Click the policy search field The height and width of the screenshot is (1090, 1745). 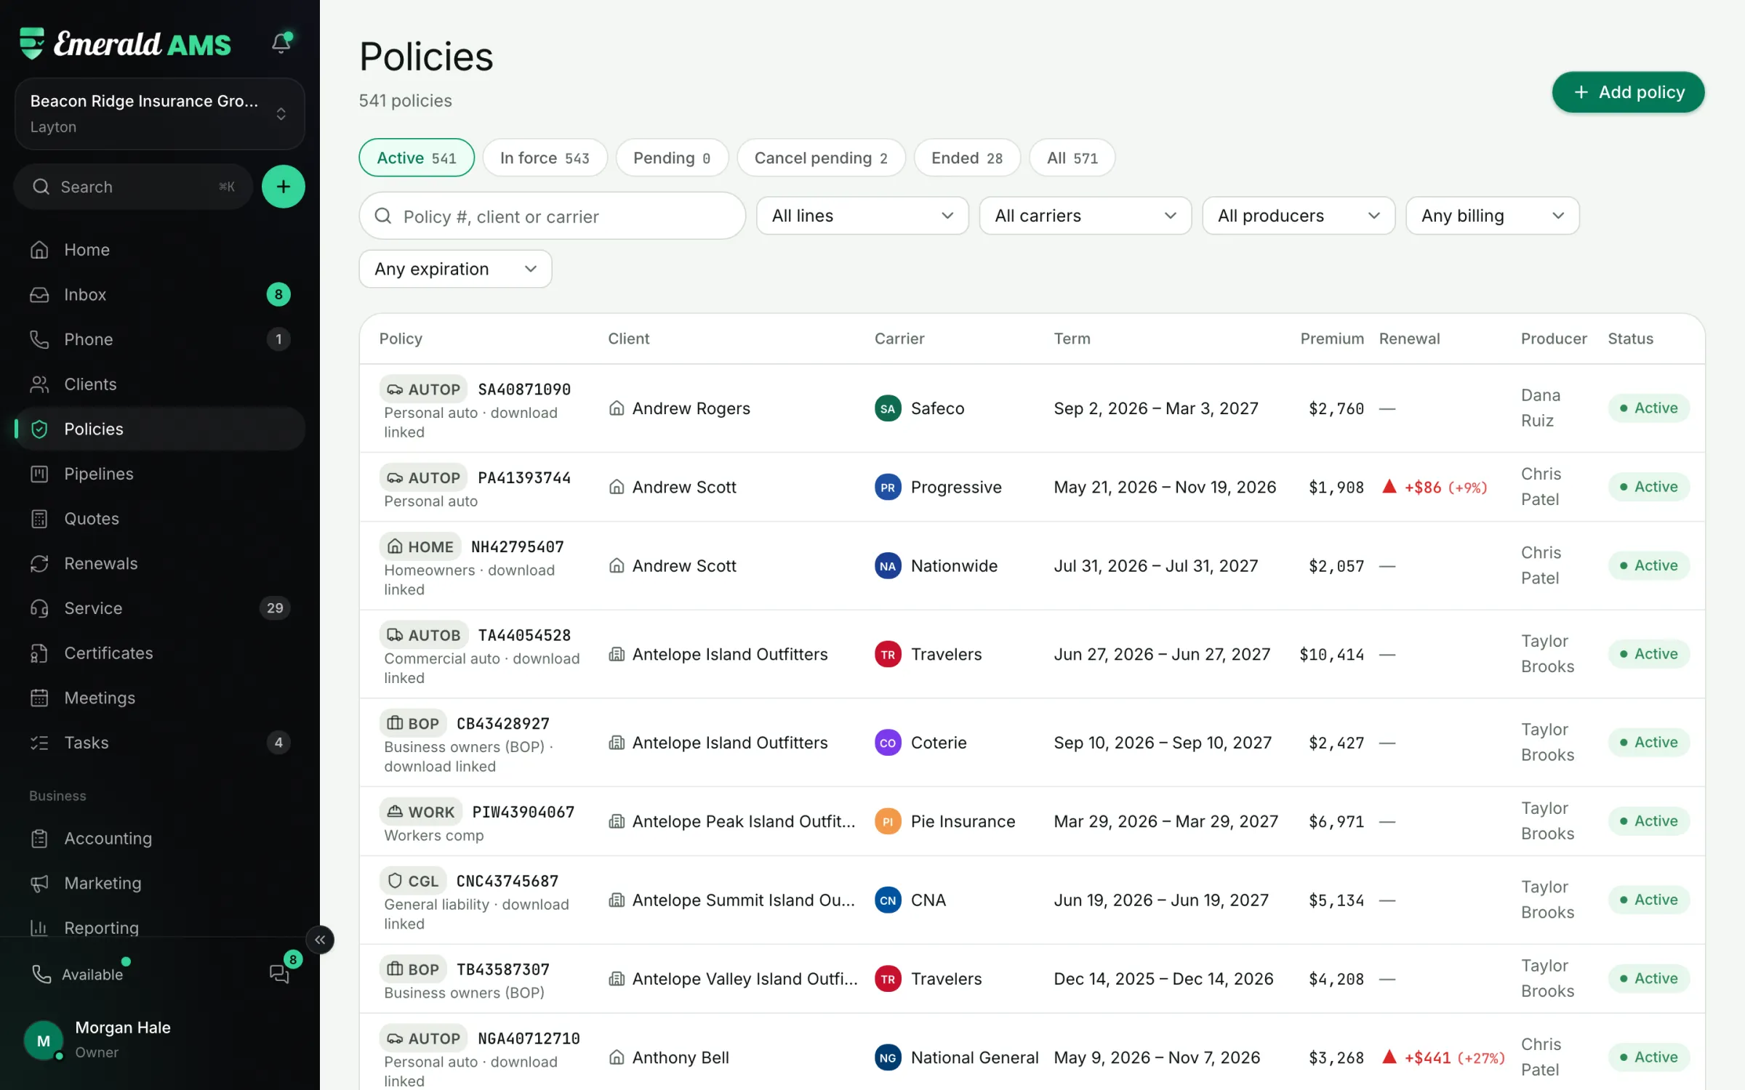(x=552, y=216)
